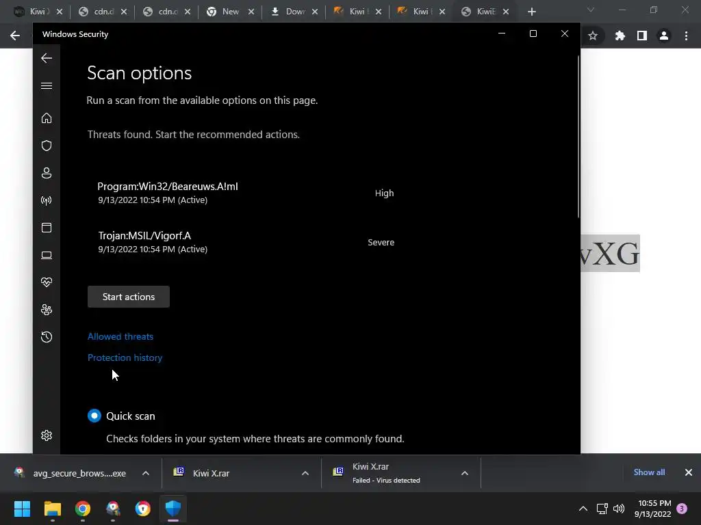This screenshot has width=701, height=525.
Task: Close the Downloads tab
Action: coord(315,12)
